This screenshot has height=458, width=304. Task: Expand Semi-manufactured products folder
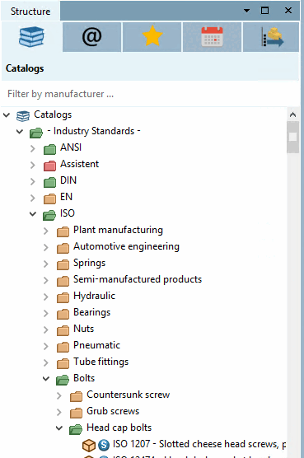46,280
